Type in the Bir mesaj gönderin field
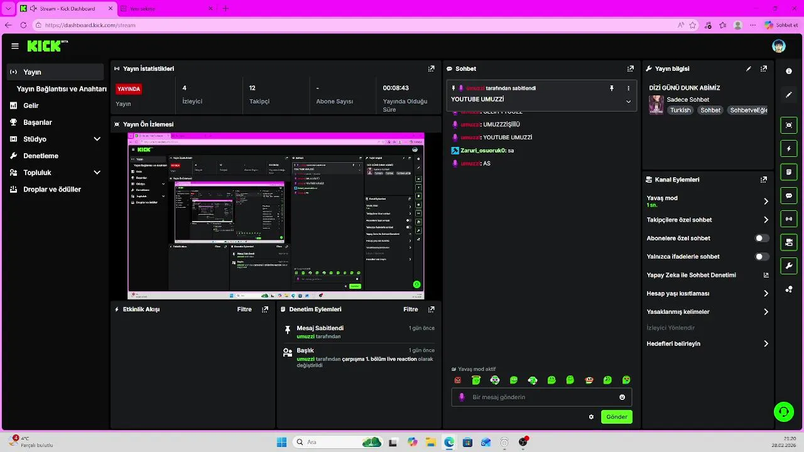The image size is (804, 452). 541,397
